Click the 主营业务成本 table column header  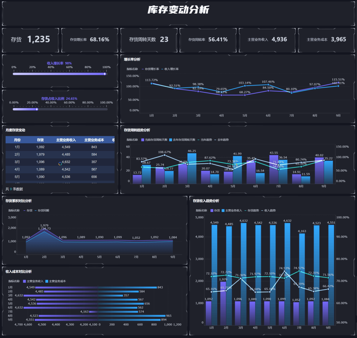tap(94, 140)
